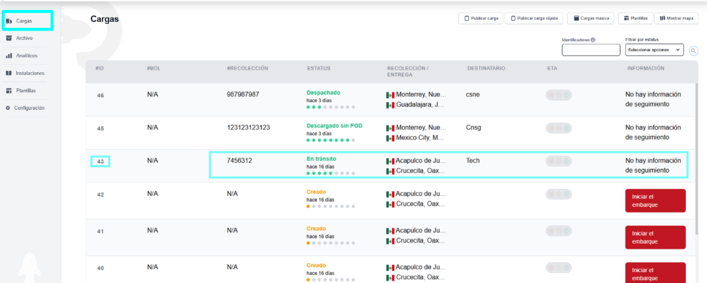707x283 pixels.
Task: Click the truck icon next to Cargas
Action: point(9,21)
